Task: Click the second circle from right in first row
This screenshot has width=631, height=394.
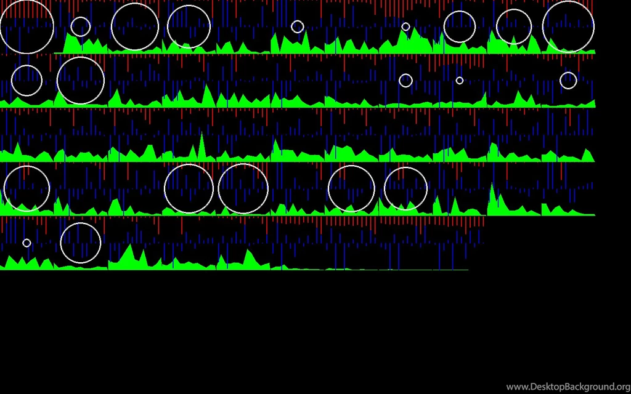Action: (514, 26)
